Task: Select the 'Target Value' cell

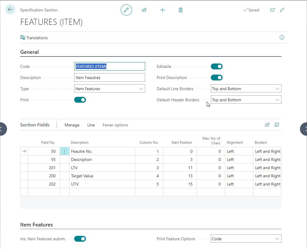Action: 102,176
